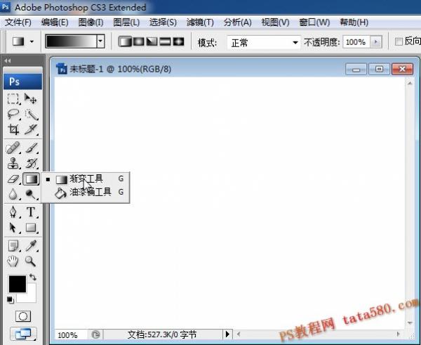Choose reflected gradient style
This screenshot has width=421, height=345.
coord(165,41)
